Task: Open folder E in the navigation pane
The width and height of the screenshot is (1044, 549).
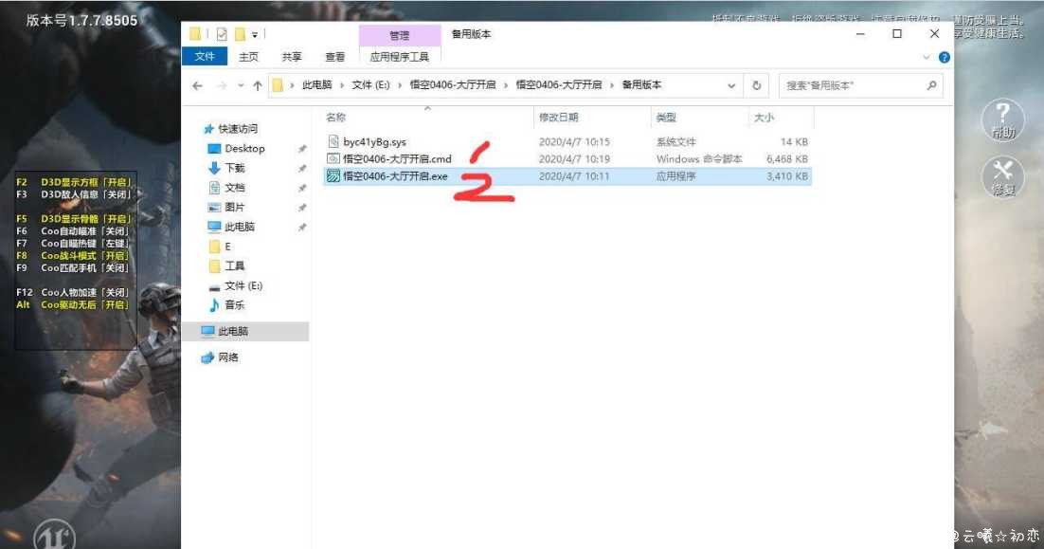Action: point(227,247)
